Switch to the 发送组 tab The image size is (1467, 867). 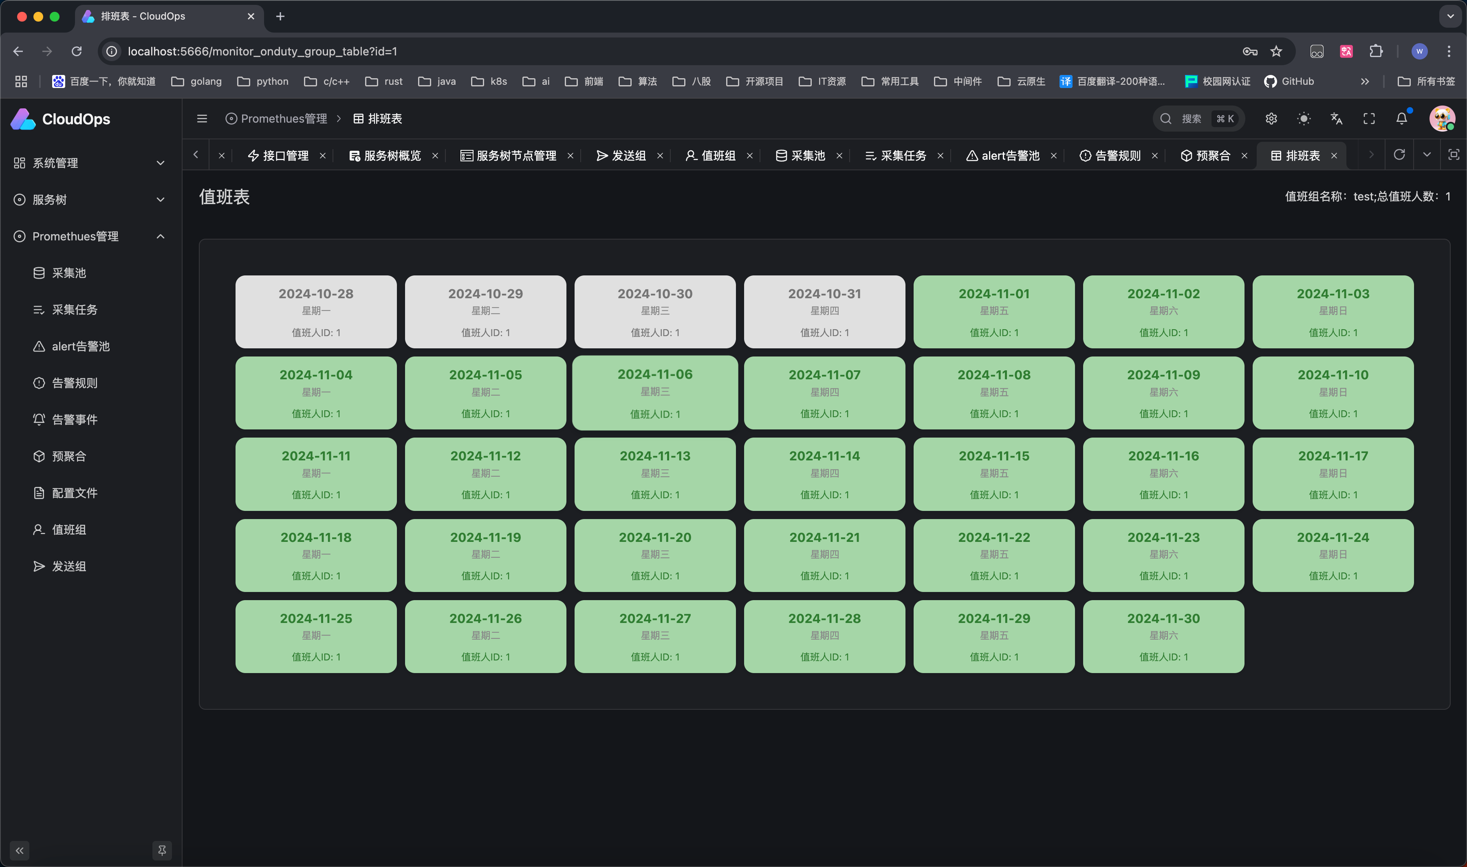pos(621,155)
